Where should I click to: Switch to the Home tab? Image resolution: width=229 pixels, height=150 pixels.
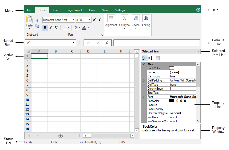click(x=42, y=10)
